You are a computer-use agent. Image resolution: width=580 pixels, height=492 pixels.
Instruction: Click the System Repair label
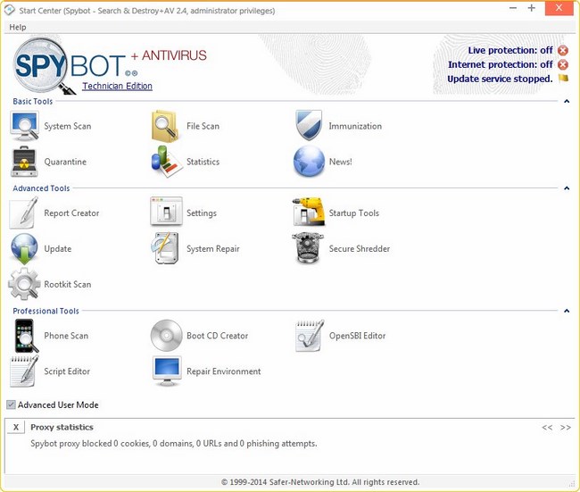tap(213, 249)
